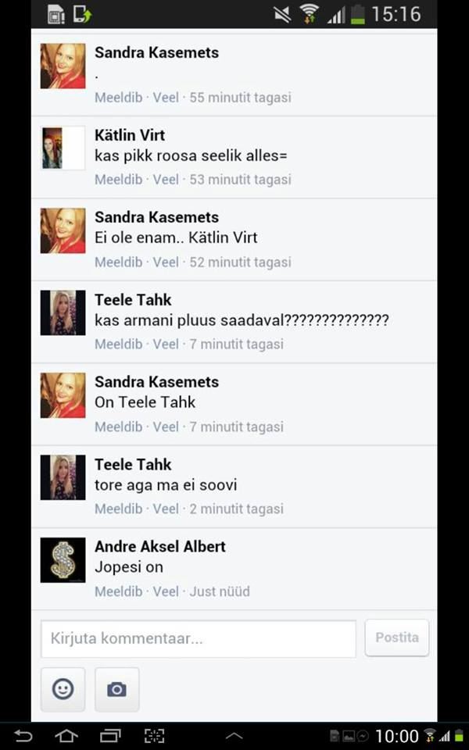
Task: Tap Meeldib under 'Ei ole enam..' comment
Action: [119, 262]
